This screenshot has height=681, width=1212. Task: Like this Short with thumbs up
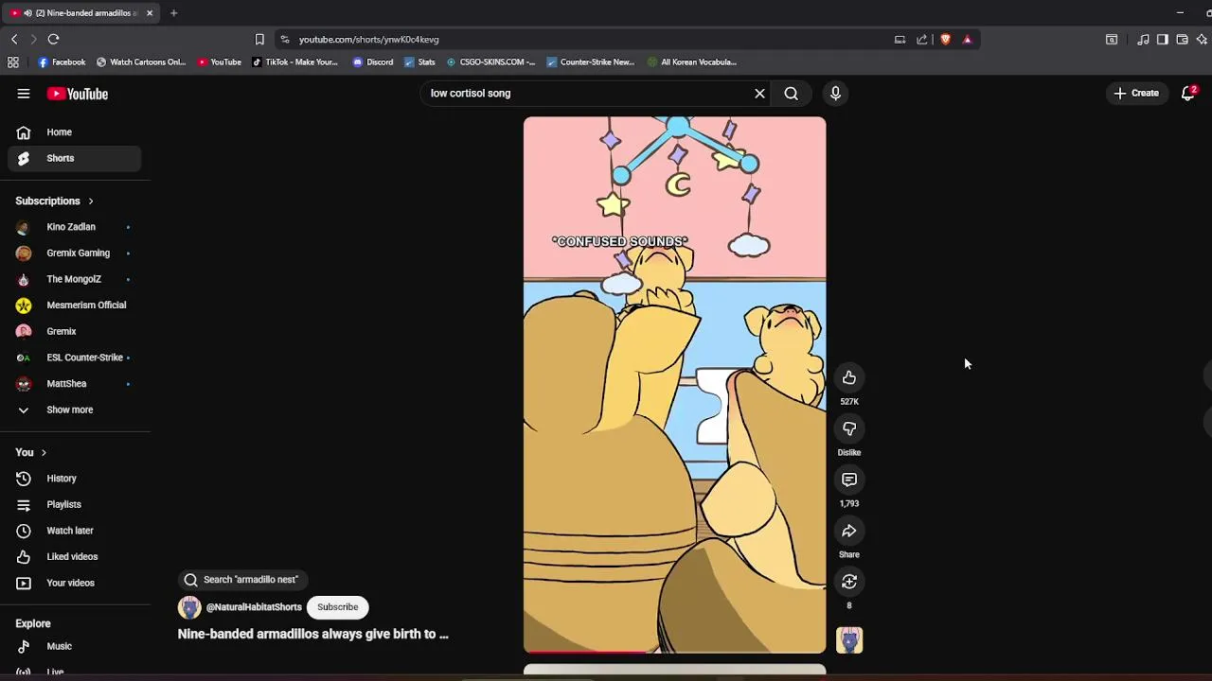pyautogui.click(x=849, y=378)
